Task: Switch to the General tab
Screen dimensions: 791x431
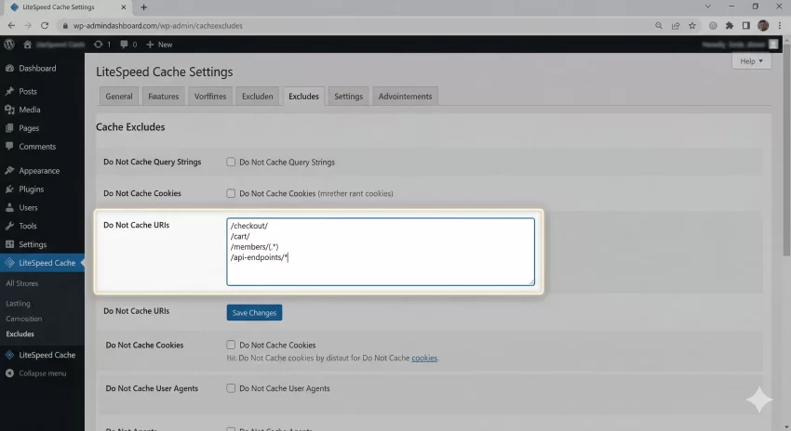Action: point(119,97)
